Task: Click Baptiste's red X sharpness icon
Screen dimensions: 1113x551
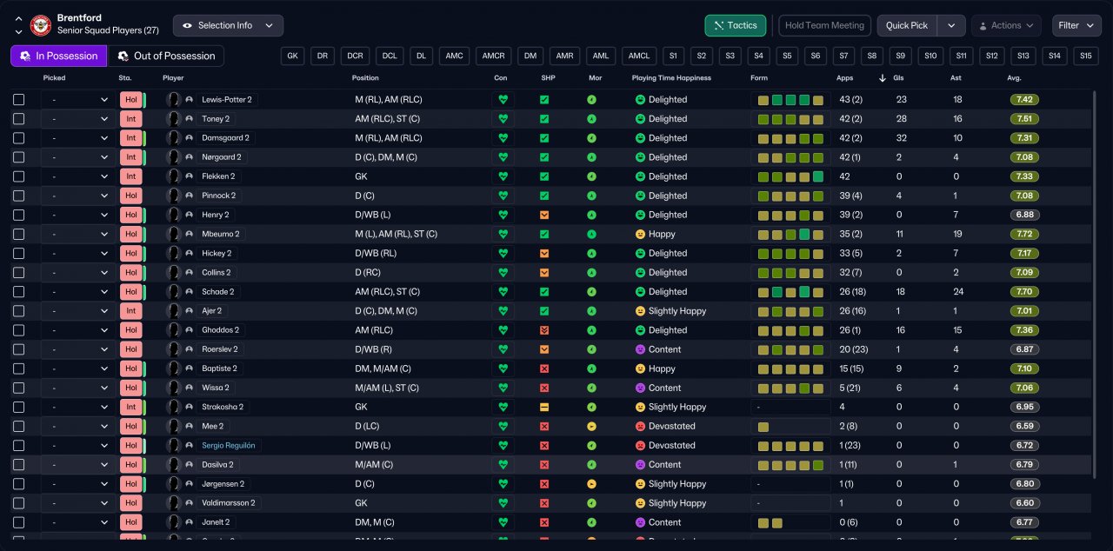Action: pos(544,368)
